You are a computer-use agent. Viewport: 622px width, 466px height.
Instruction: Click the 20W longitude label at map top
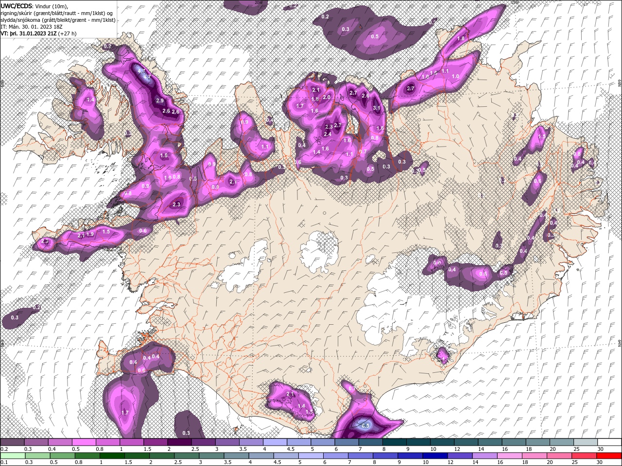point(258,2)
